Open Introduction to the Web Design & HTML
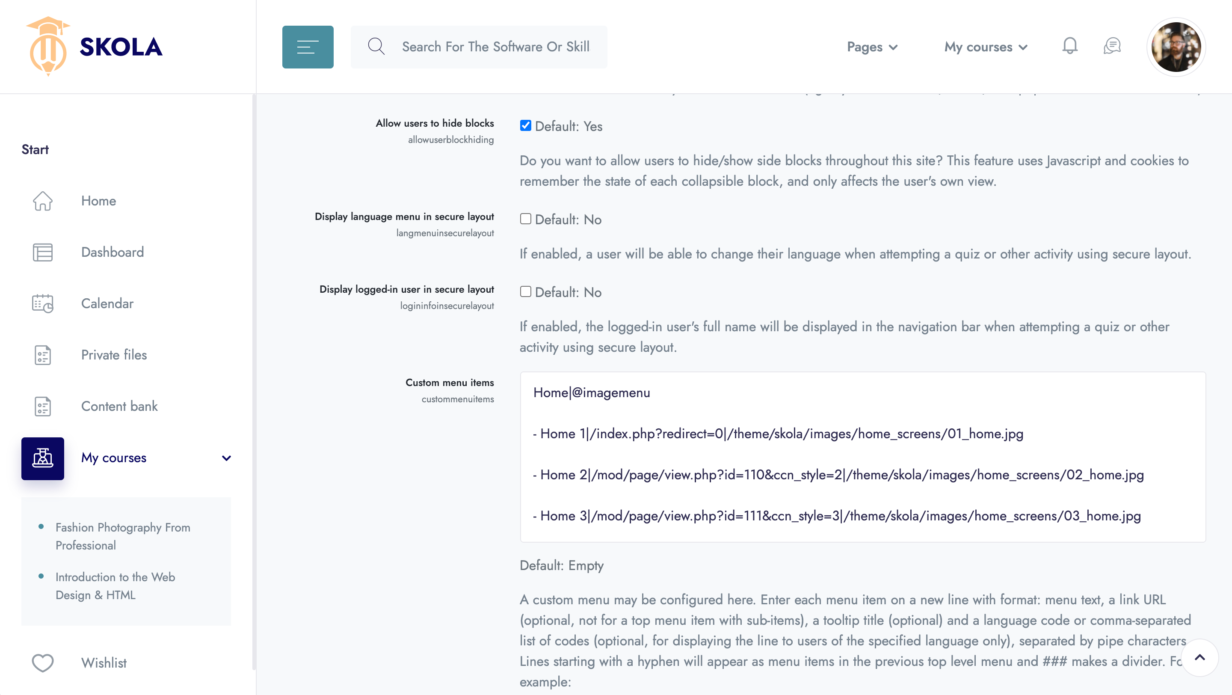 [x=115, y=586]
